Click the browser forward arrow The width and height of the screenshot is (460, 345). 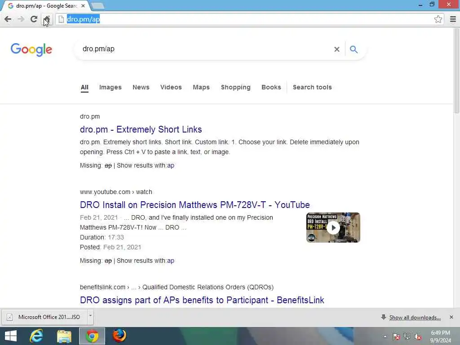pos(21,19)
